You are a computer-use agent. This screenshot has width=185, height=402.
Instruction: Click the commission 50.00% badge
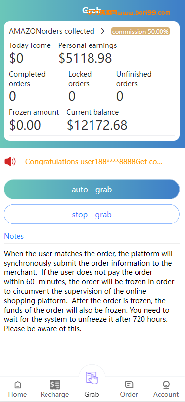(x=140, y=31)
